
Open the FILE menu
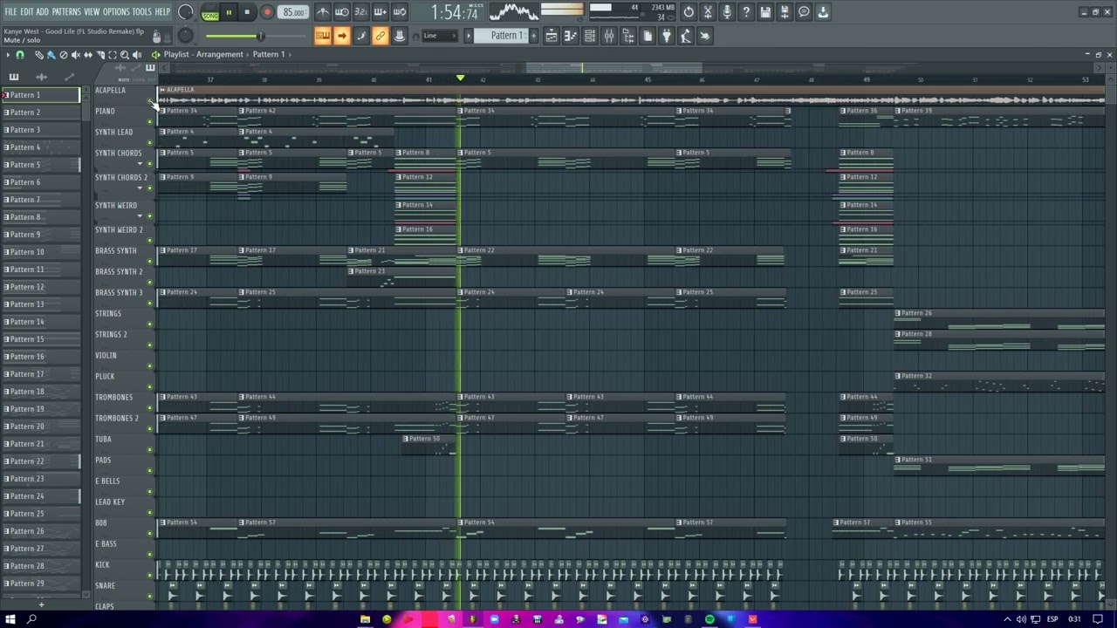coord(10,11)
